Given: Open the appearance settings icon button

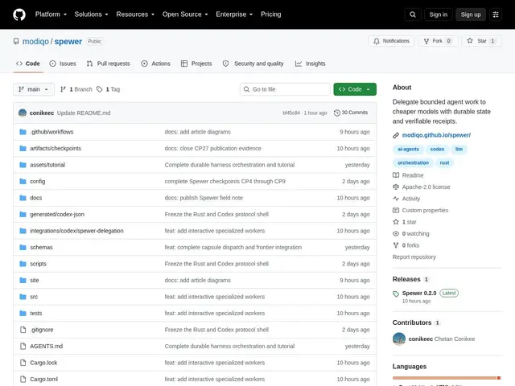Looking at the screenshot, I should click(496, 14).
